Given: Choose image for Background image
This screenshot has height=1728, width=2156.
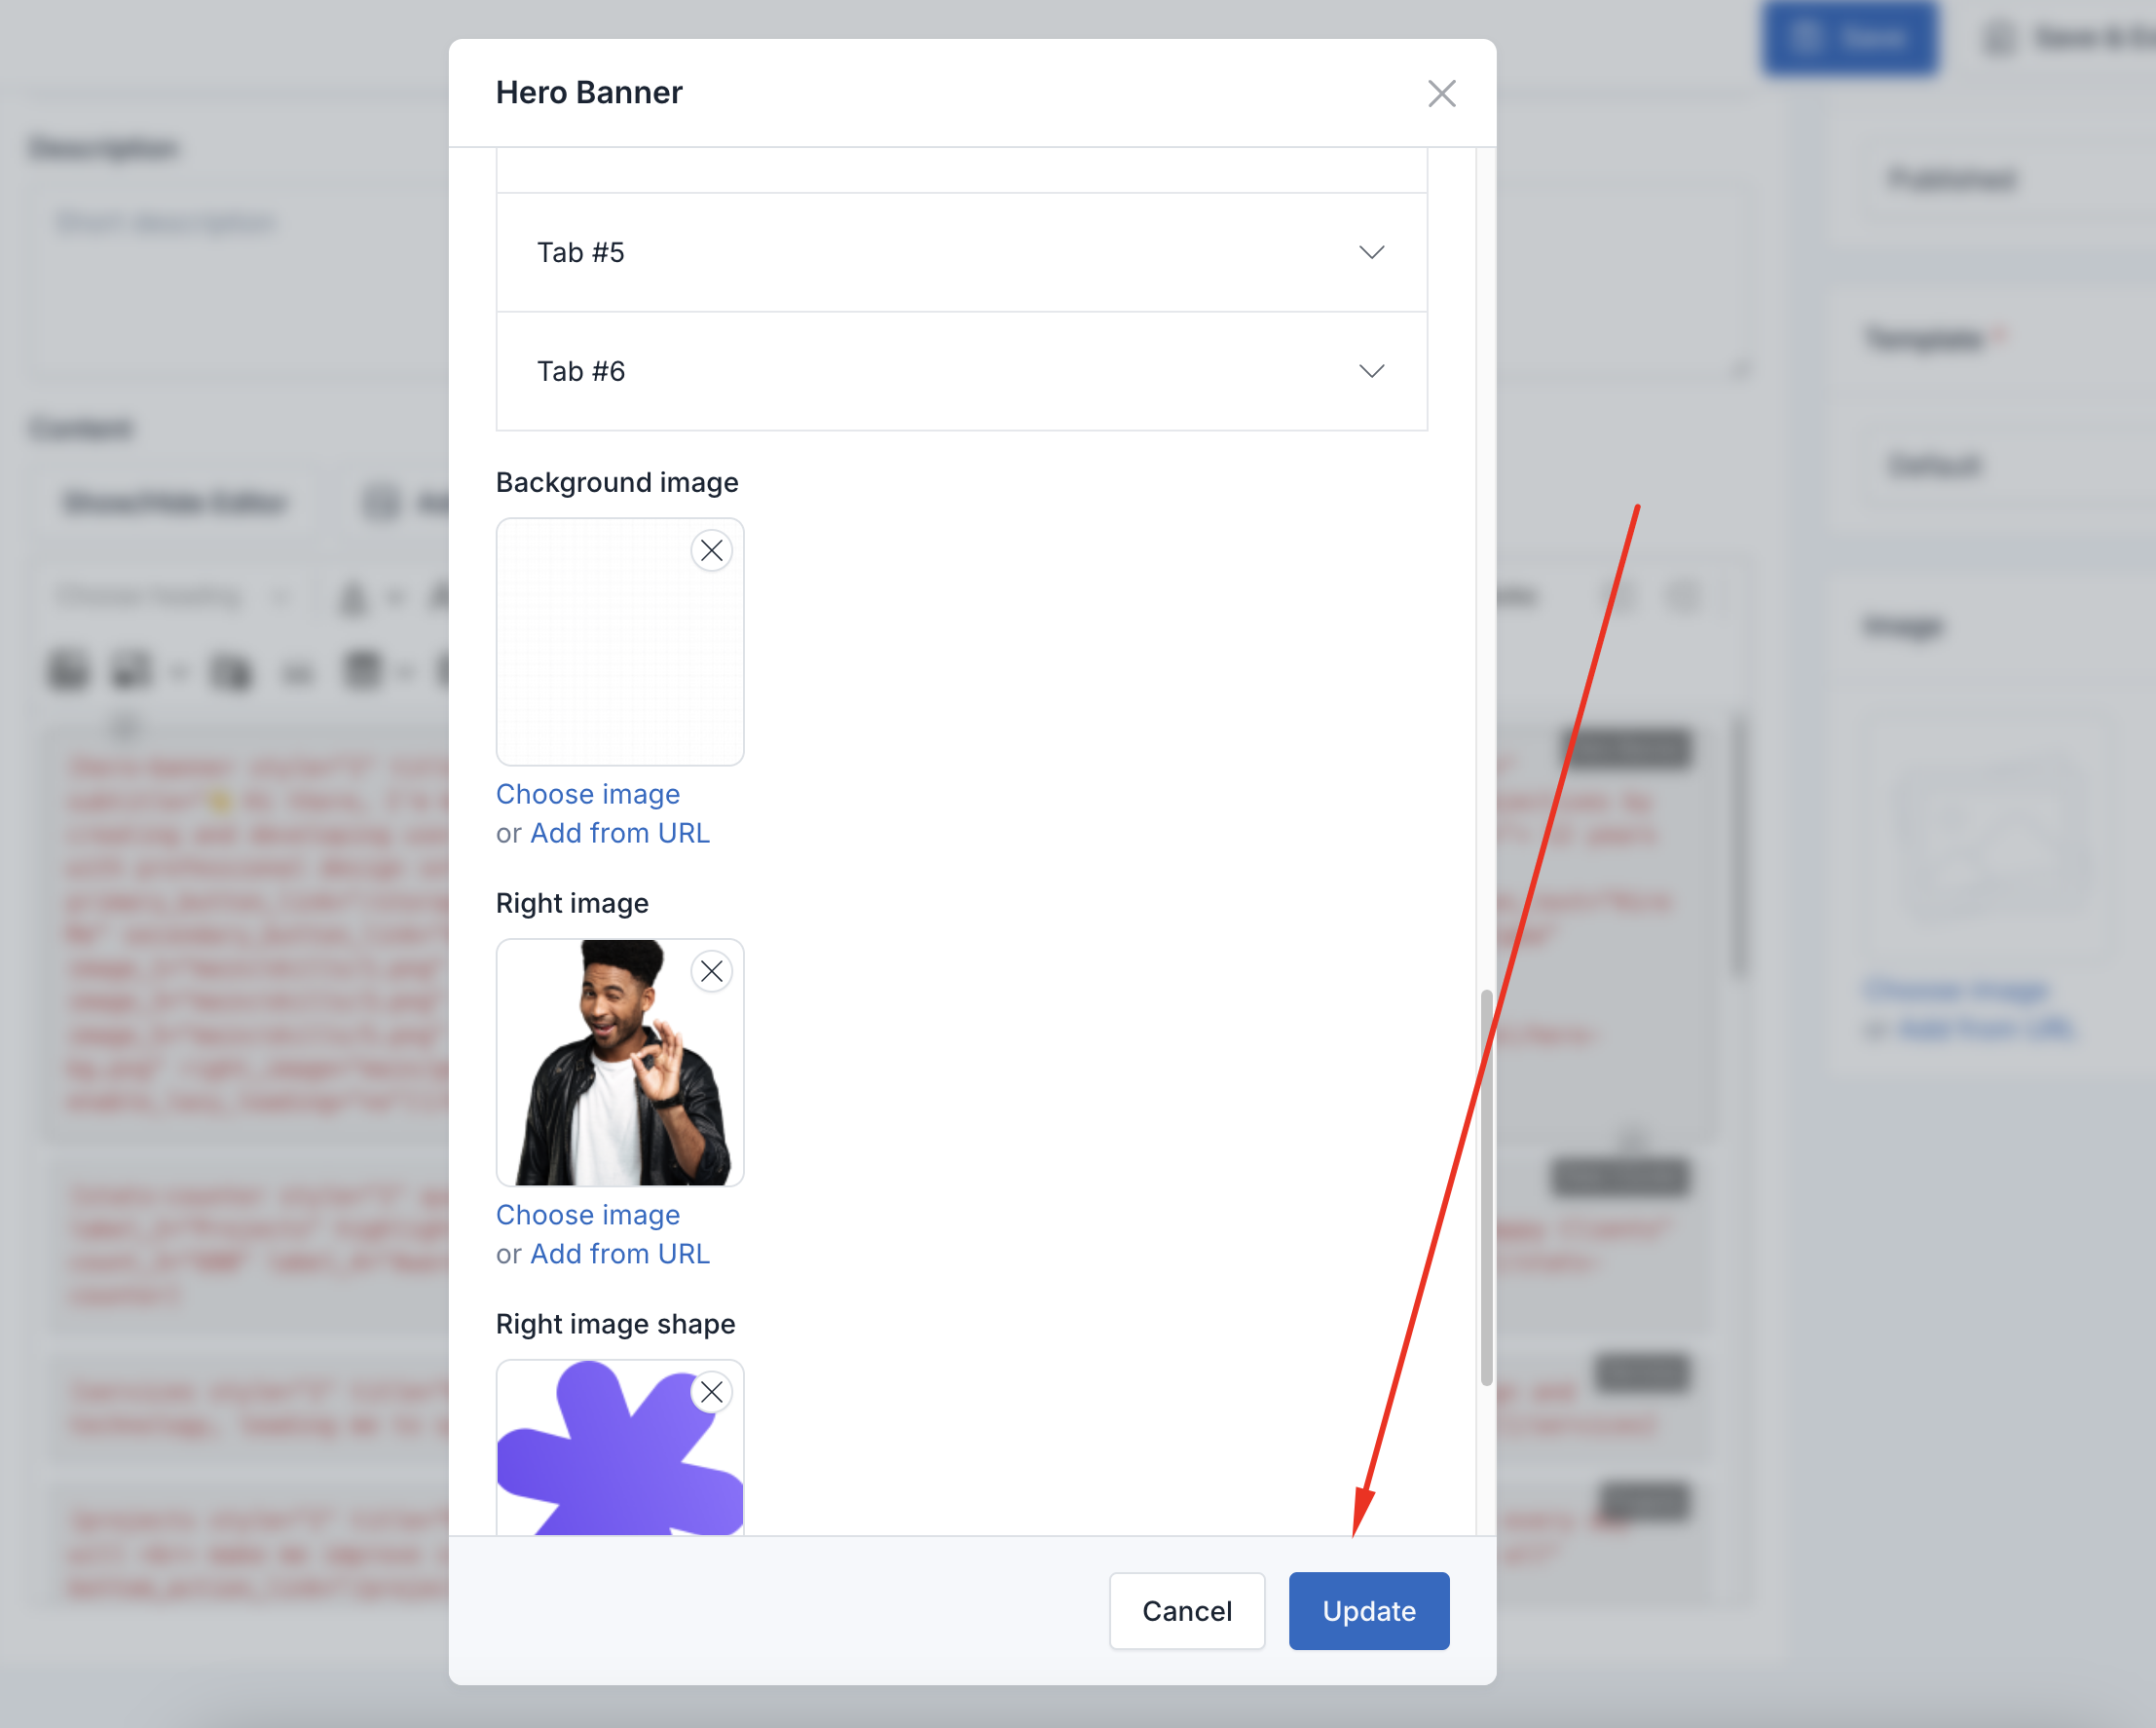Looking at the screenshot, I should [588, 794].
